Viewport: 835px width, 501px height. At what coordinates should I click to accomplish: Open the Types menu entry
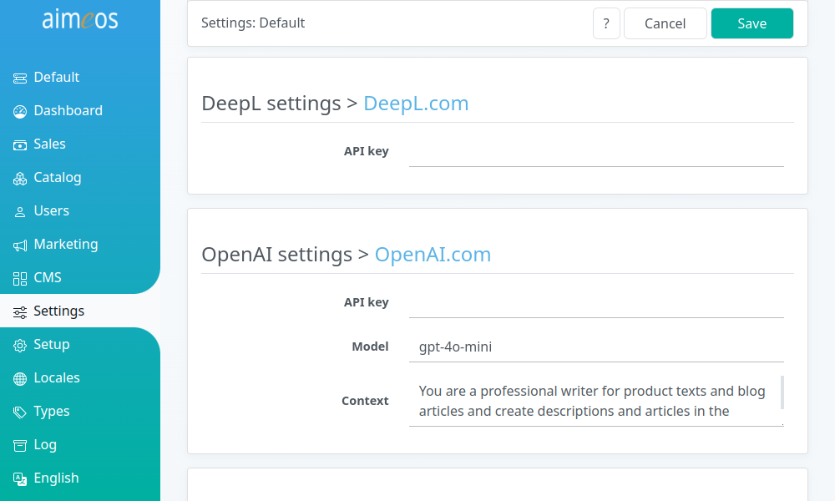point(80,411)
